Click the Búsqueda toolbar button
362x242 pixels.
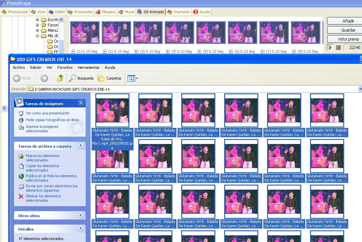pos(81,78)
